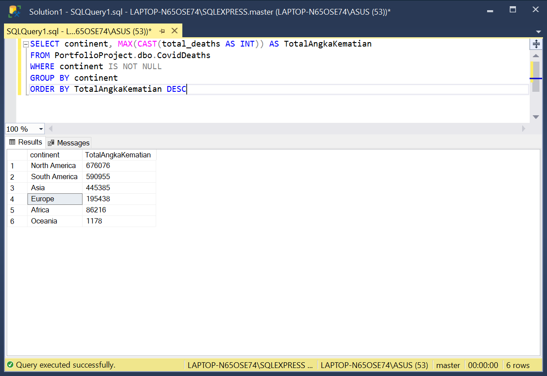Collapse the SELECT query code region
Viewport: 547px width, 376px height.
click(27, 43)
